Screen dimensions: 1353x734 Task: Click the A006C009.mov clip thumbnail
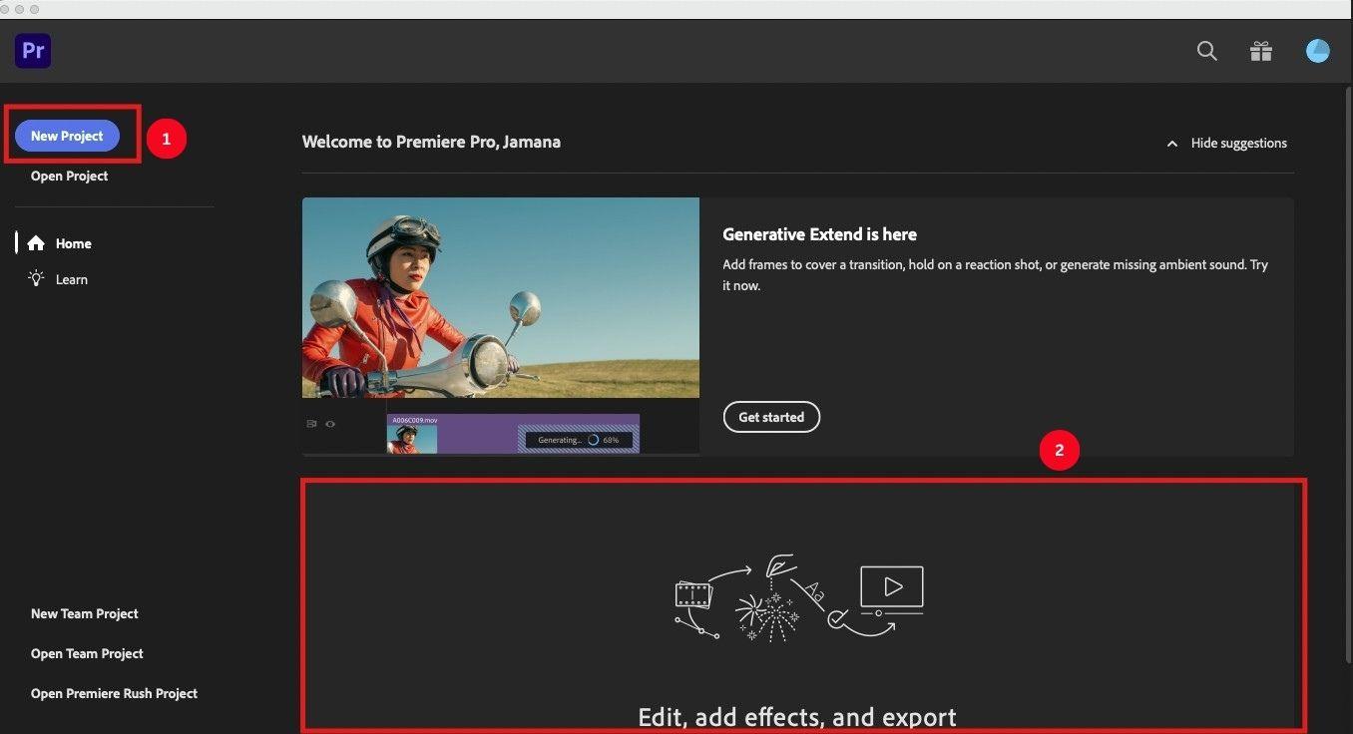click(x=412, y=439)
